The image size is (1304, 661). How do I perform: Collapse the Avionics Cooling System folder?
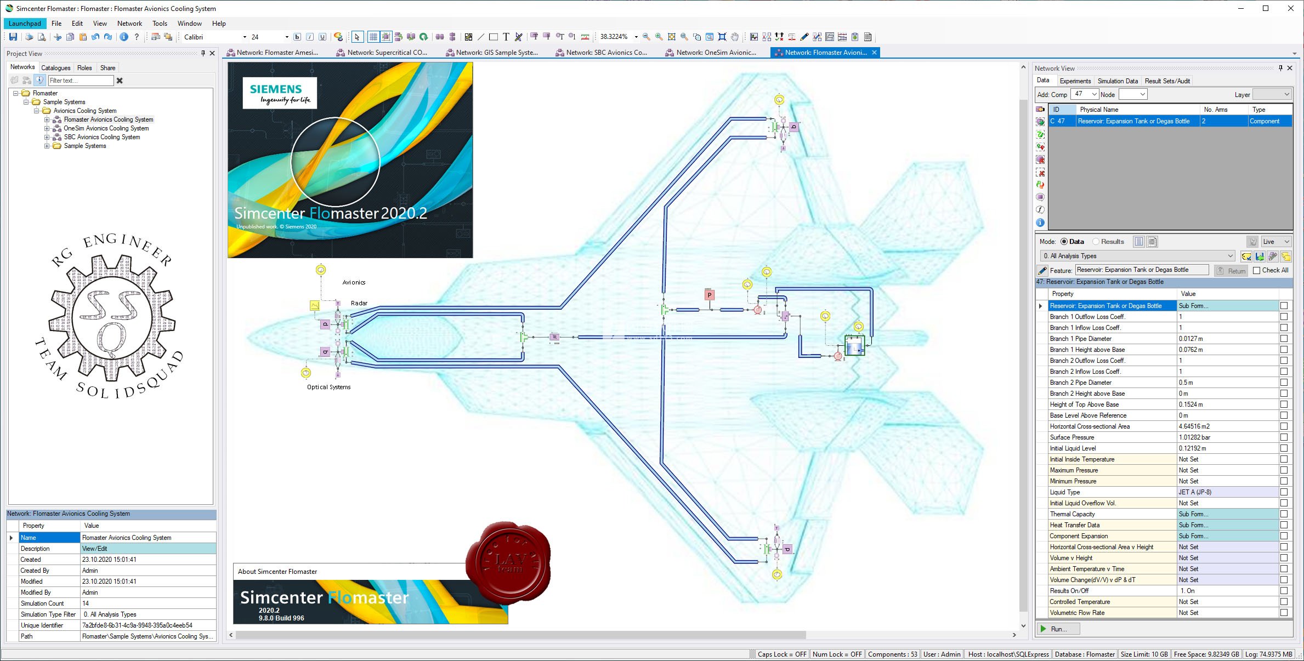(x=37, y=111)
